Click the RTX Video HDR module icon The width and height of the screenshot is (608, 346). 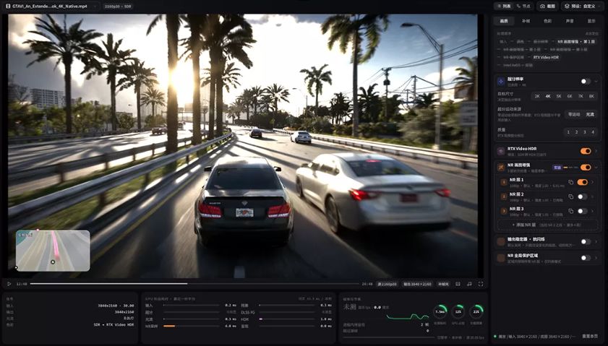coord(501,151)
